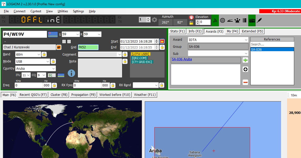Image resolution: width=301 pixels, height=158 pixels.
Task: Open the received report R 59 dropdown
Action: click(x=99, y=34)
